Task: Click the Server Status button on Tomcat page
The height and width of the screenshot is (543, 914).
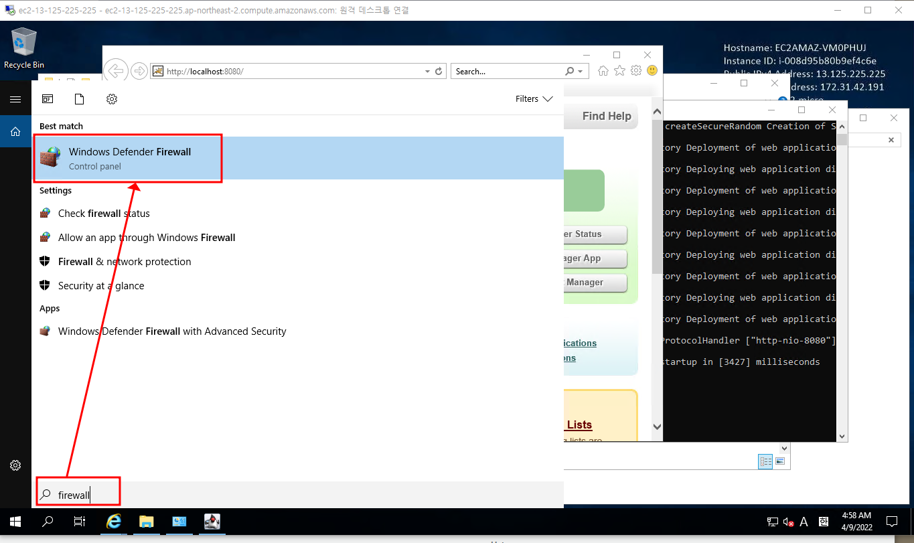Action: point(595,234)
